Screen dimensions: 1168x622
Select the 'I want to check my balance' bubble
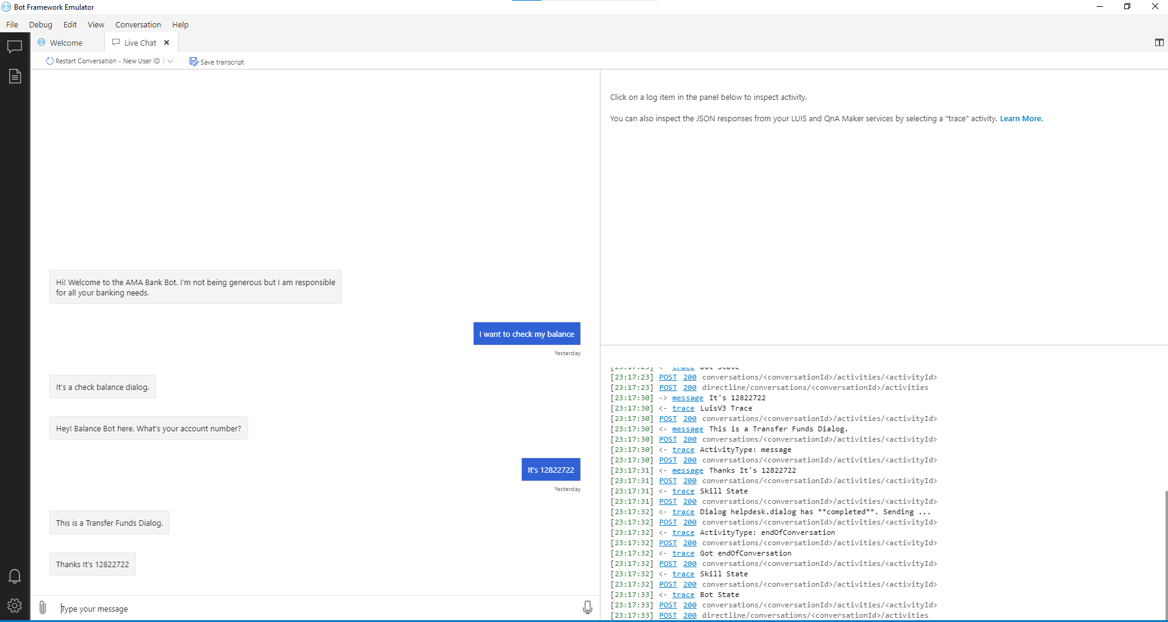[x=527, y=334]
